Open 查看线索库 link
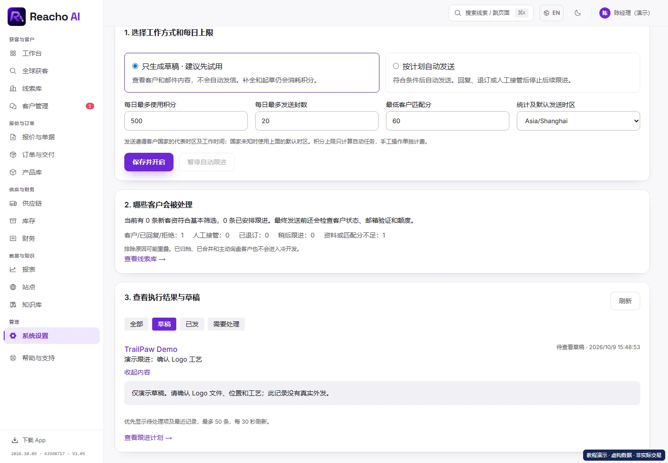This screenshot has height=463, width=668. pos(145,259)
